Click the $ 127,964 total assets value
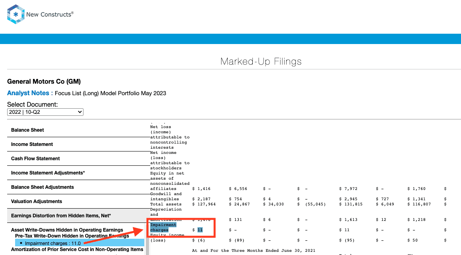This screenshot has height=255, width=461. [x=204, y=204]
